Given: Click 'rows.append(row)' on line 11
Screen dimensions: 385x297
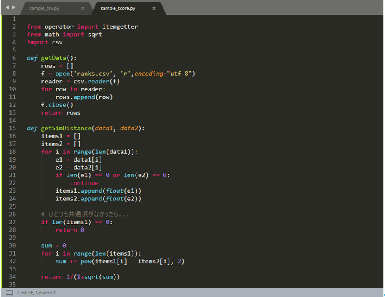Looking at the screenshot, I should (84, 97).
